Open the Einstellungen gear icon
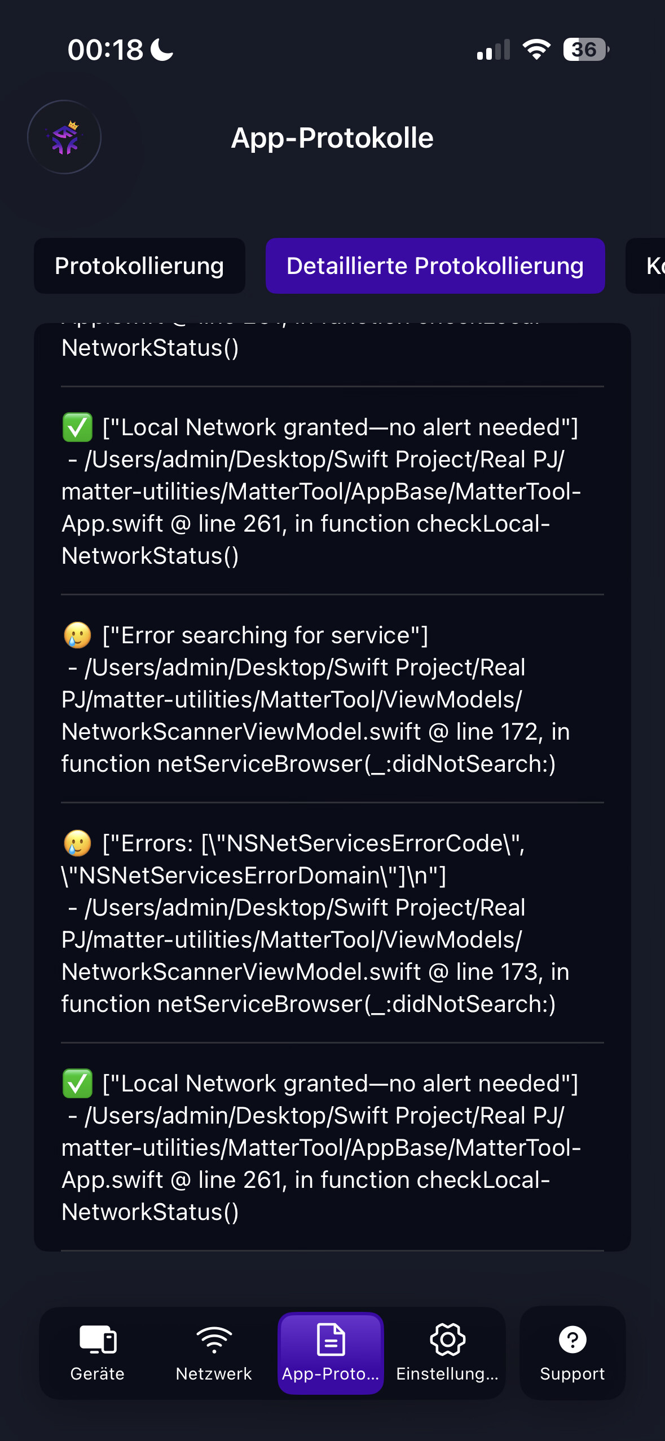 447,1340
